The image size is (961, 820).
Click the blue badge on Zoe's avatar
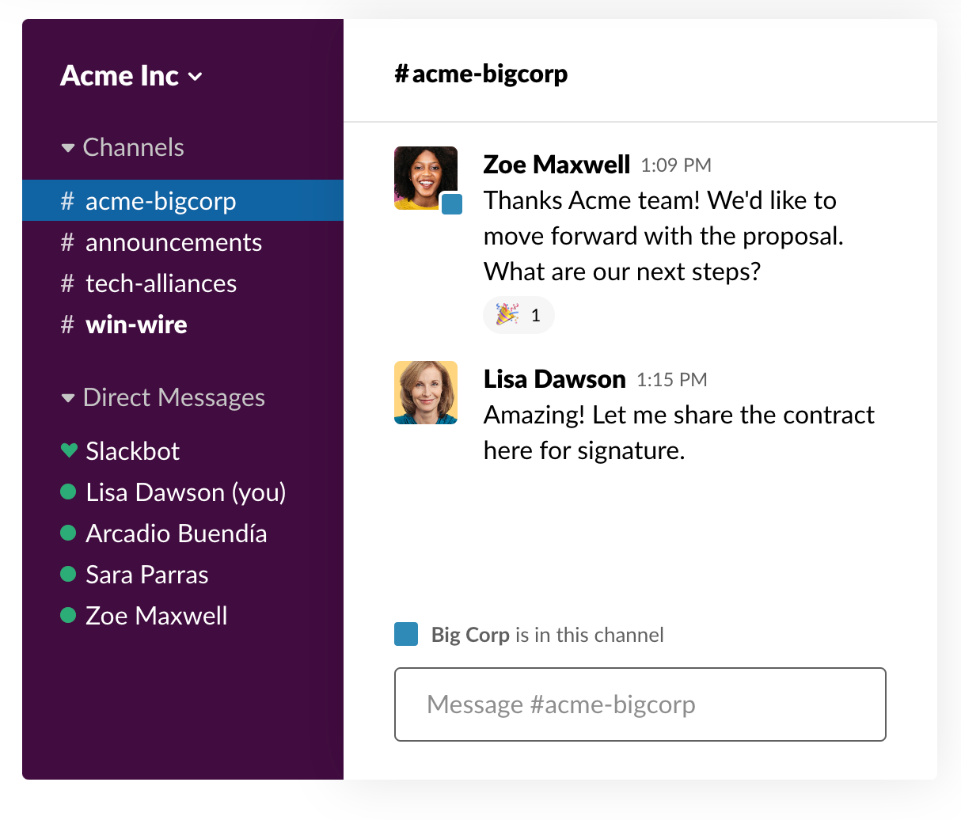[x=452, y=204]
